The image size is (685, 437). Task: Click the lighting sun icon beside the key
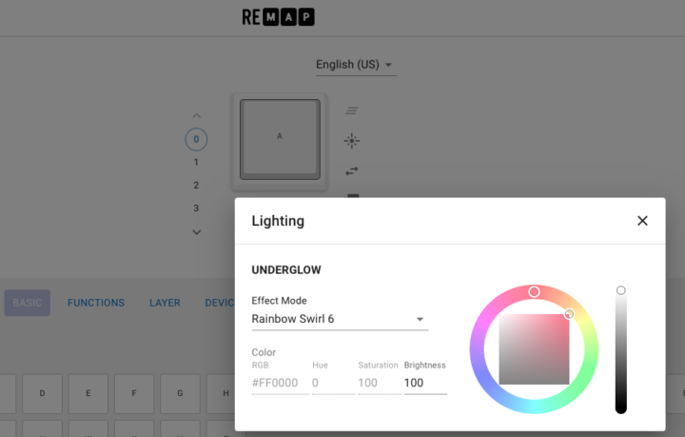click(352, 141)
